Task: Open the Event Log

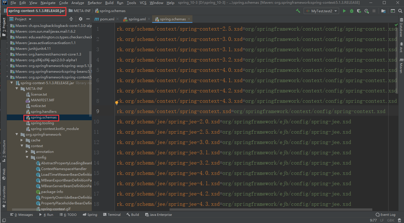Action: click(385, 215)
